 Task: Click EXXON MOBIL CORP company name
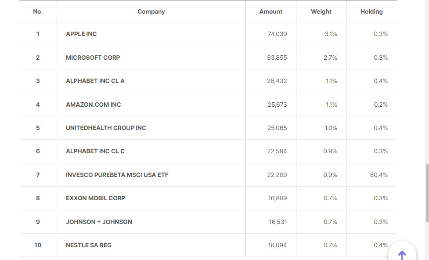(95, 199)
